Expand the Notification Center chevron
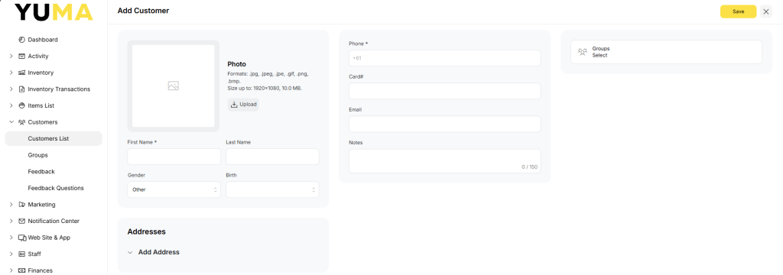 coord(11,221)
